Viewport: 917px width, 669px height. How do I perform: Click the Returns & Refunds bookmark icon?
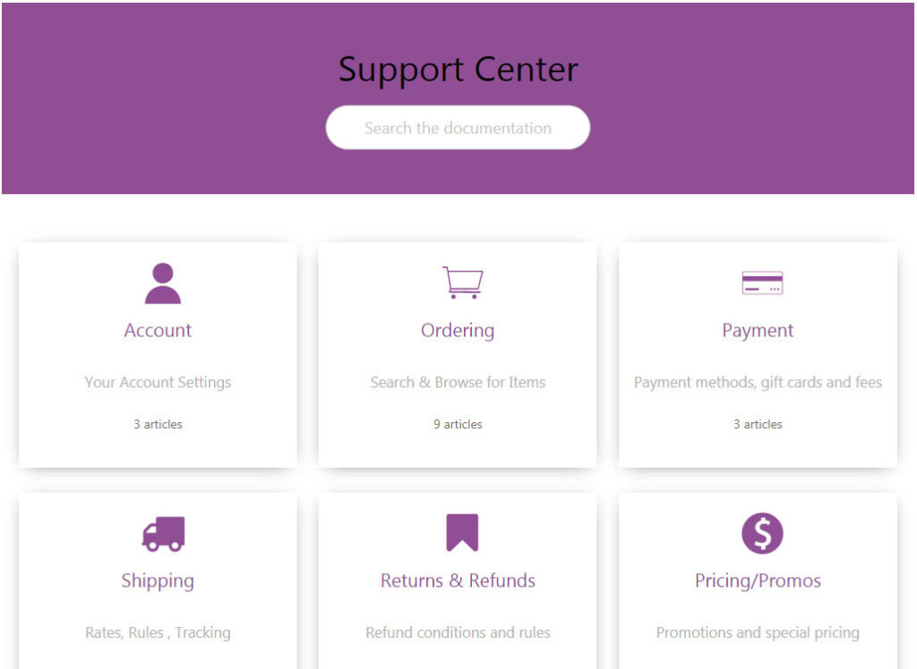point(462,533)
